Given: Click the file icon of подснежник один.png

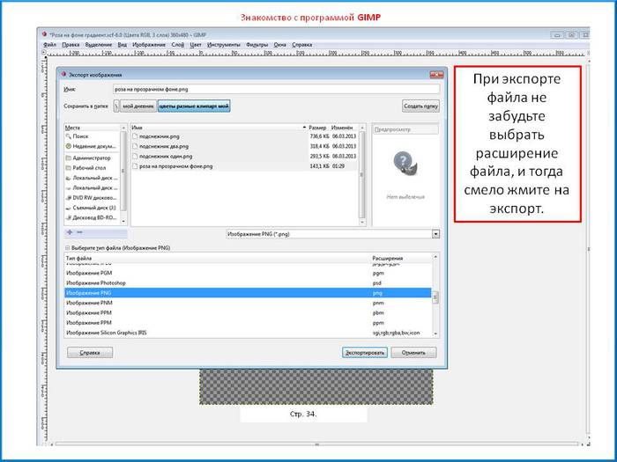Looking at the screenshot, I should tap(136, 157).
